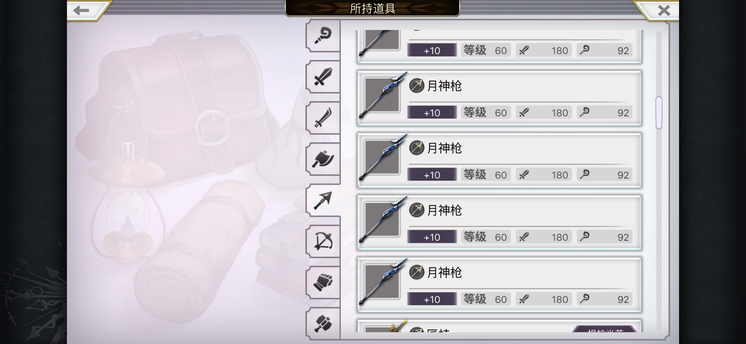Open the hammer weapon category
This screenshot has height=344, width=746.
click(323, 323)
